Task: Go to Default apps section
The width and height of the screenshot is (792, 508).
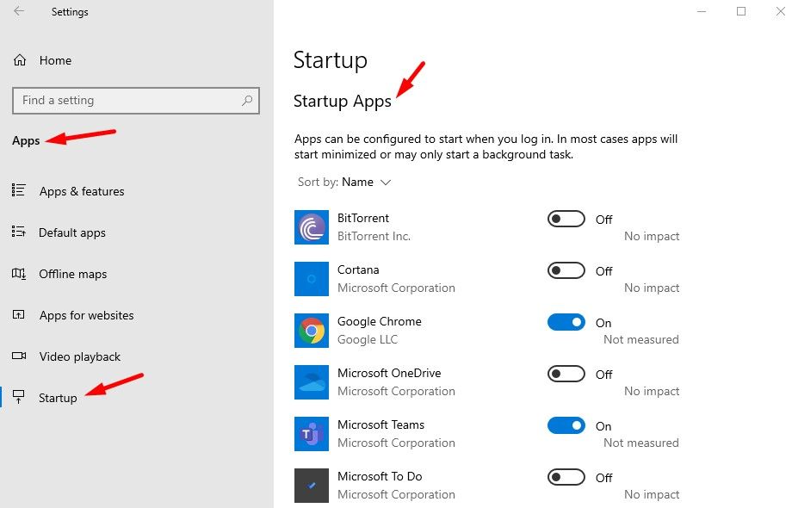Action: coord(72,232)
